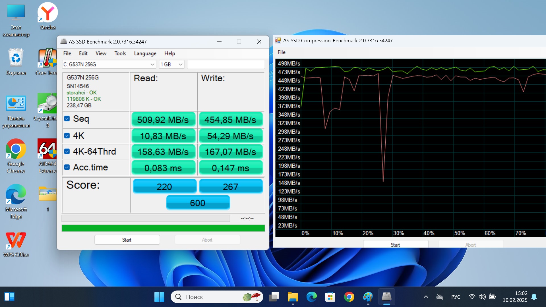Open the Wi-Fi network tray icon
The height and width of the screenshot is (307, 546).
[x=472, y=297]
